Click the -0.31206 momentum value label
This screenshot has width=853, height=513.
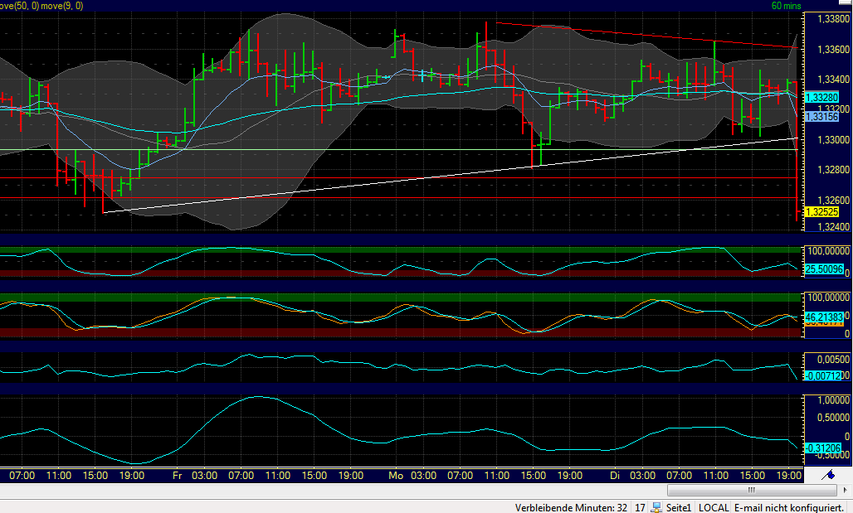click(824, 448)
